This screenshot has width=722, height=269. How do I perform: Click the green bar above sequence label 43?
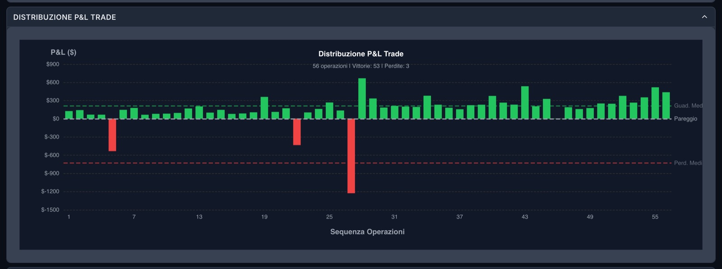(x=525, y=103)
